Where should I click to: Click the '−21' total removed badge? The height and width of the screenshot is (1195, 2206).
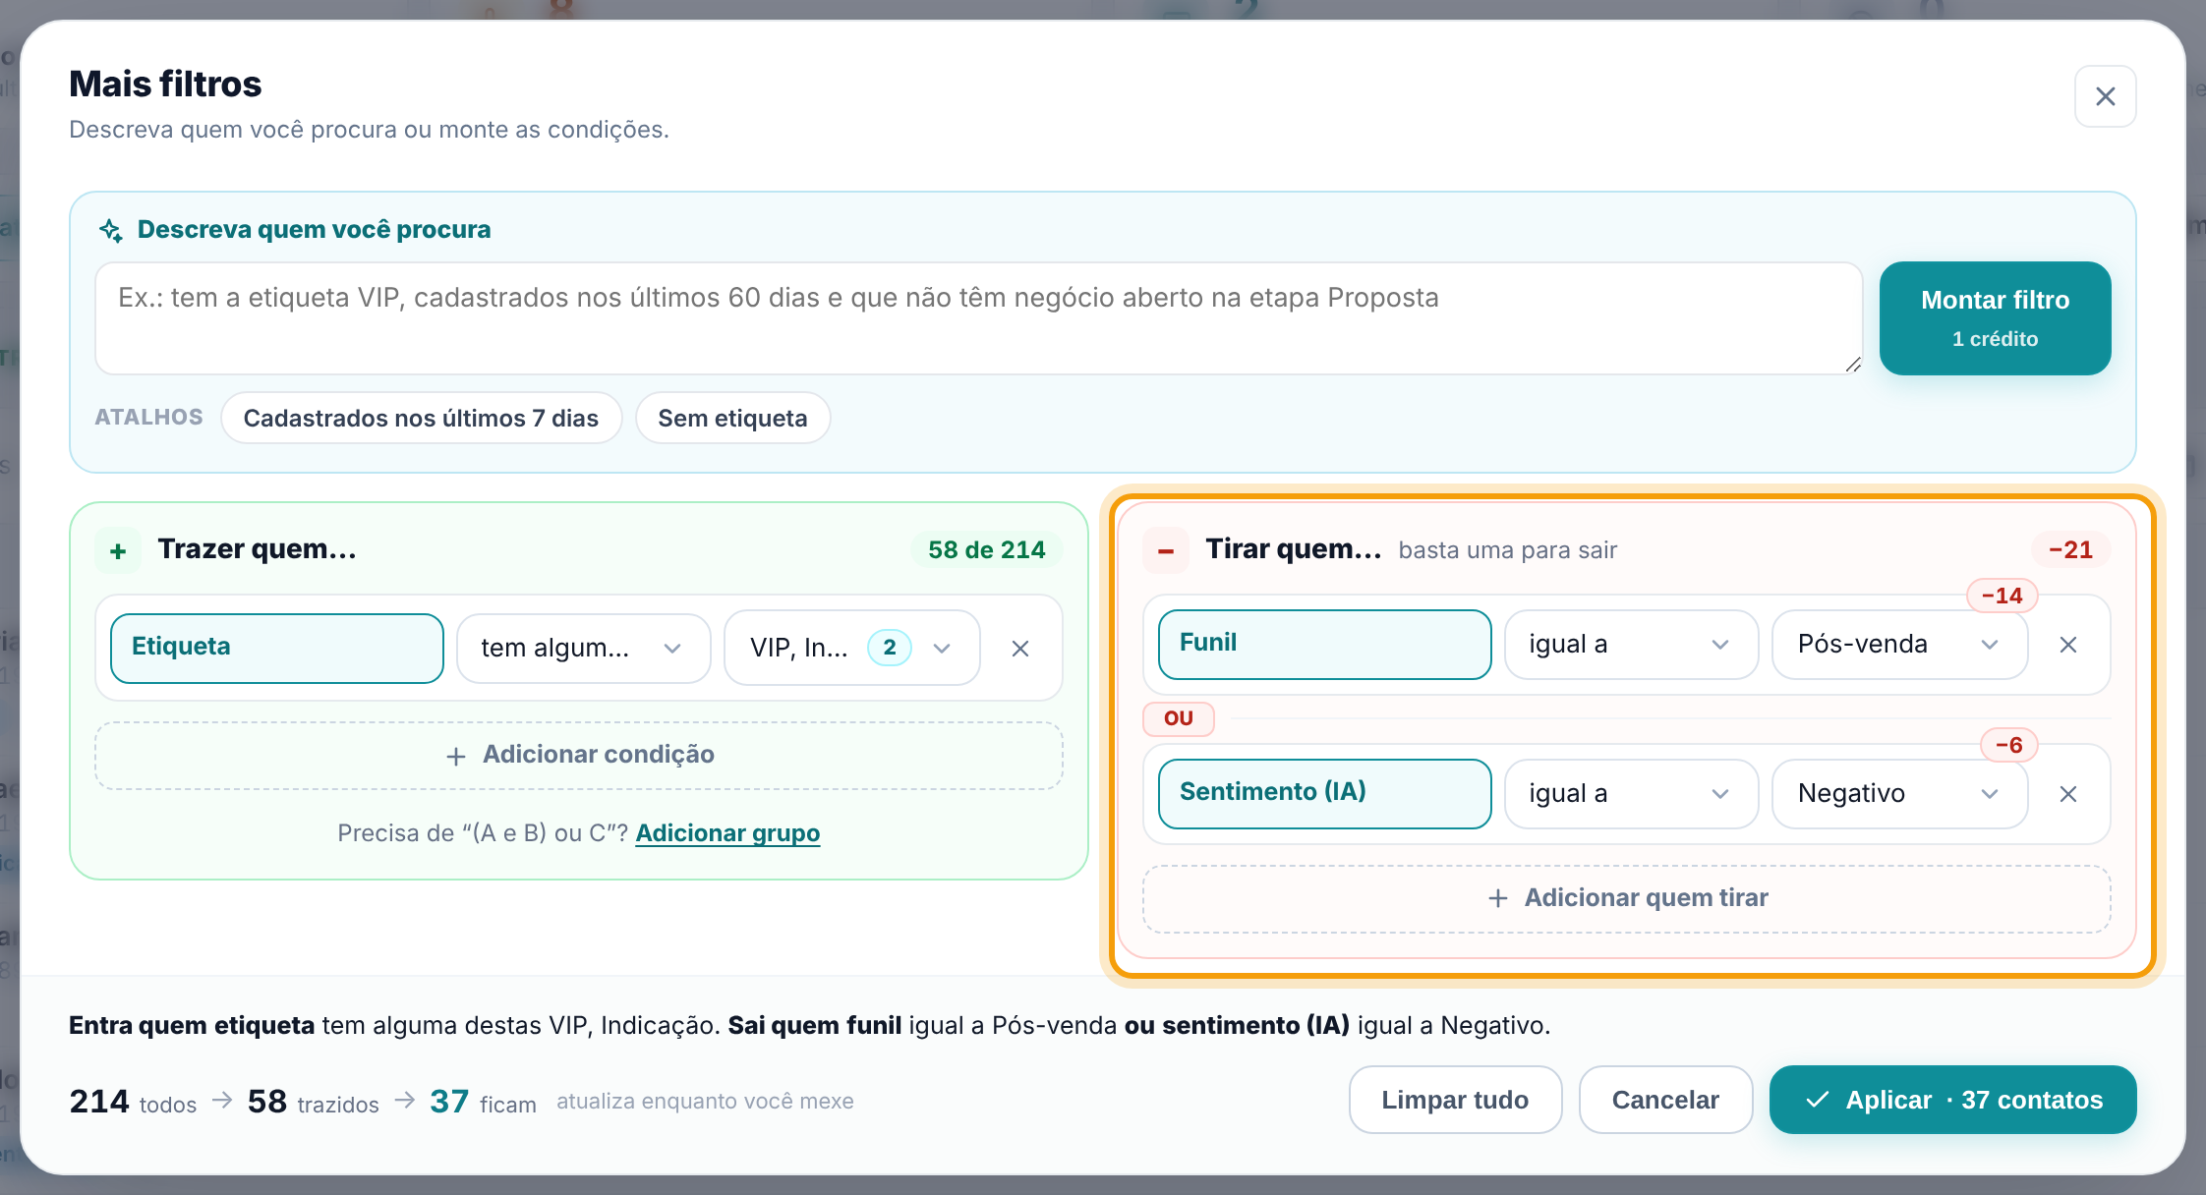(x=2070, y=550)
